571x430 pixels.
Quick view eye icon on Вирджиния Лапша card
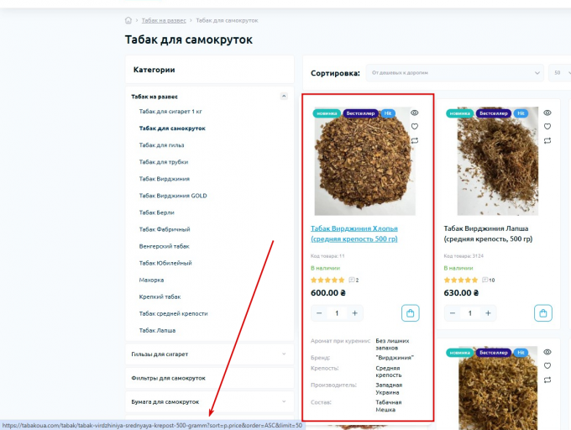click(x=547, y=113)
